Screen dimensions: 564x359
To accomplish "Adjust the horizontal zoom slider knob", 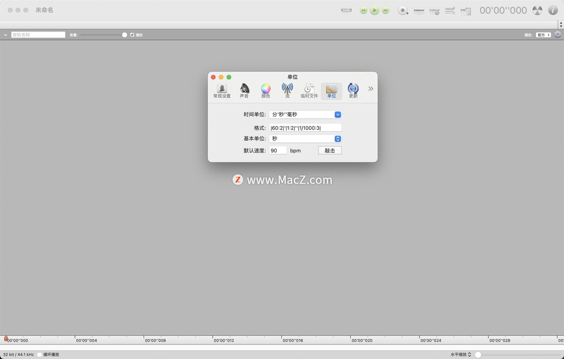I will (x=478, y=355).
